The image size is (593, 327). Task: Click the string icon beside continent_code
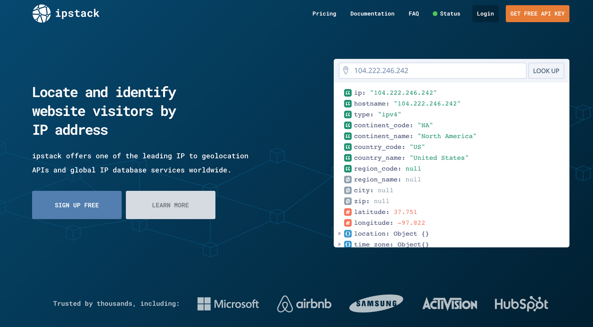[348, 125]
